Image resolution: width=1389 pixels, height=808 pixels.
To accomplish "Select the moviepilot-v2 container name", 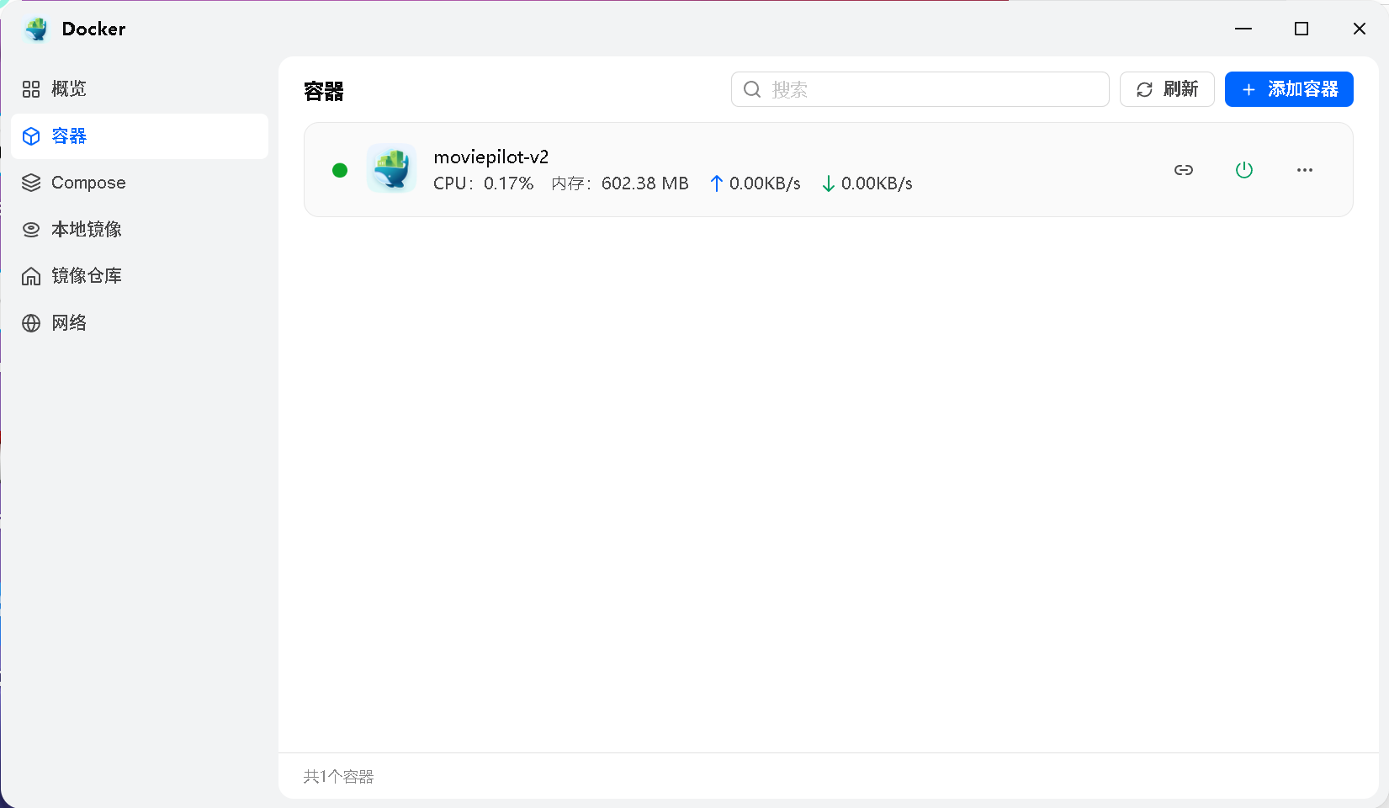I will tap(490, 157).
